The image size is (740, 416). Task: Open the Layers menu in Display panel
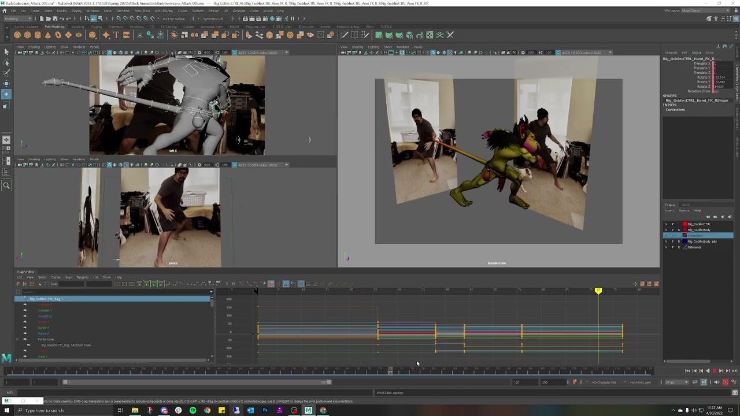click(x=669, y=211)
